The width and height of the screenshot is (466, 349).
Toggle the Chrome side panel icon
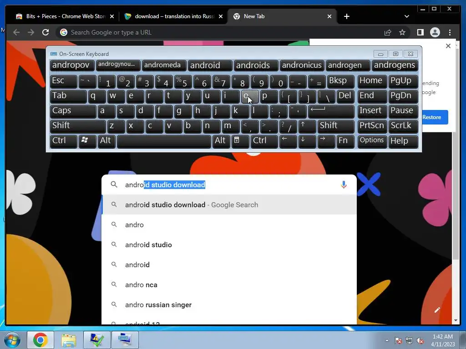click(420, 32)
